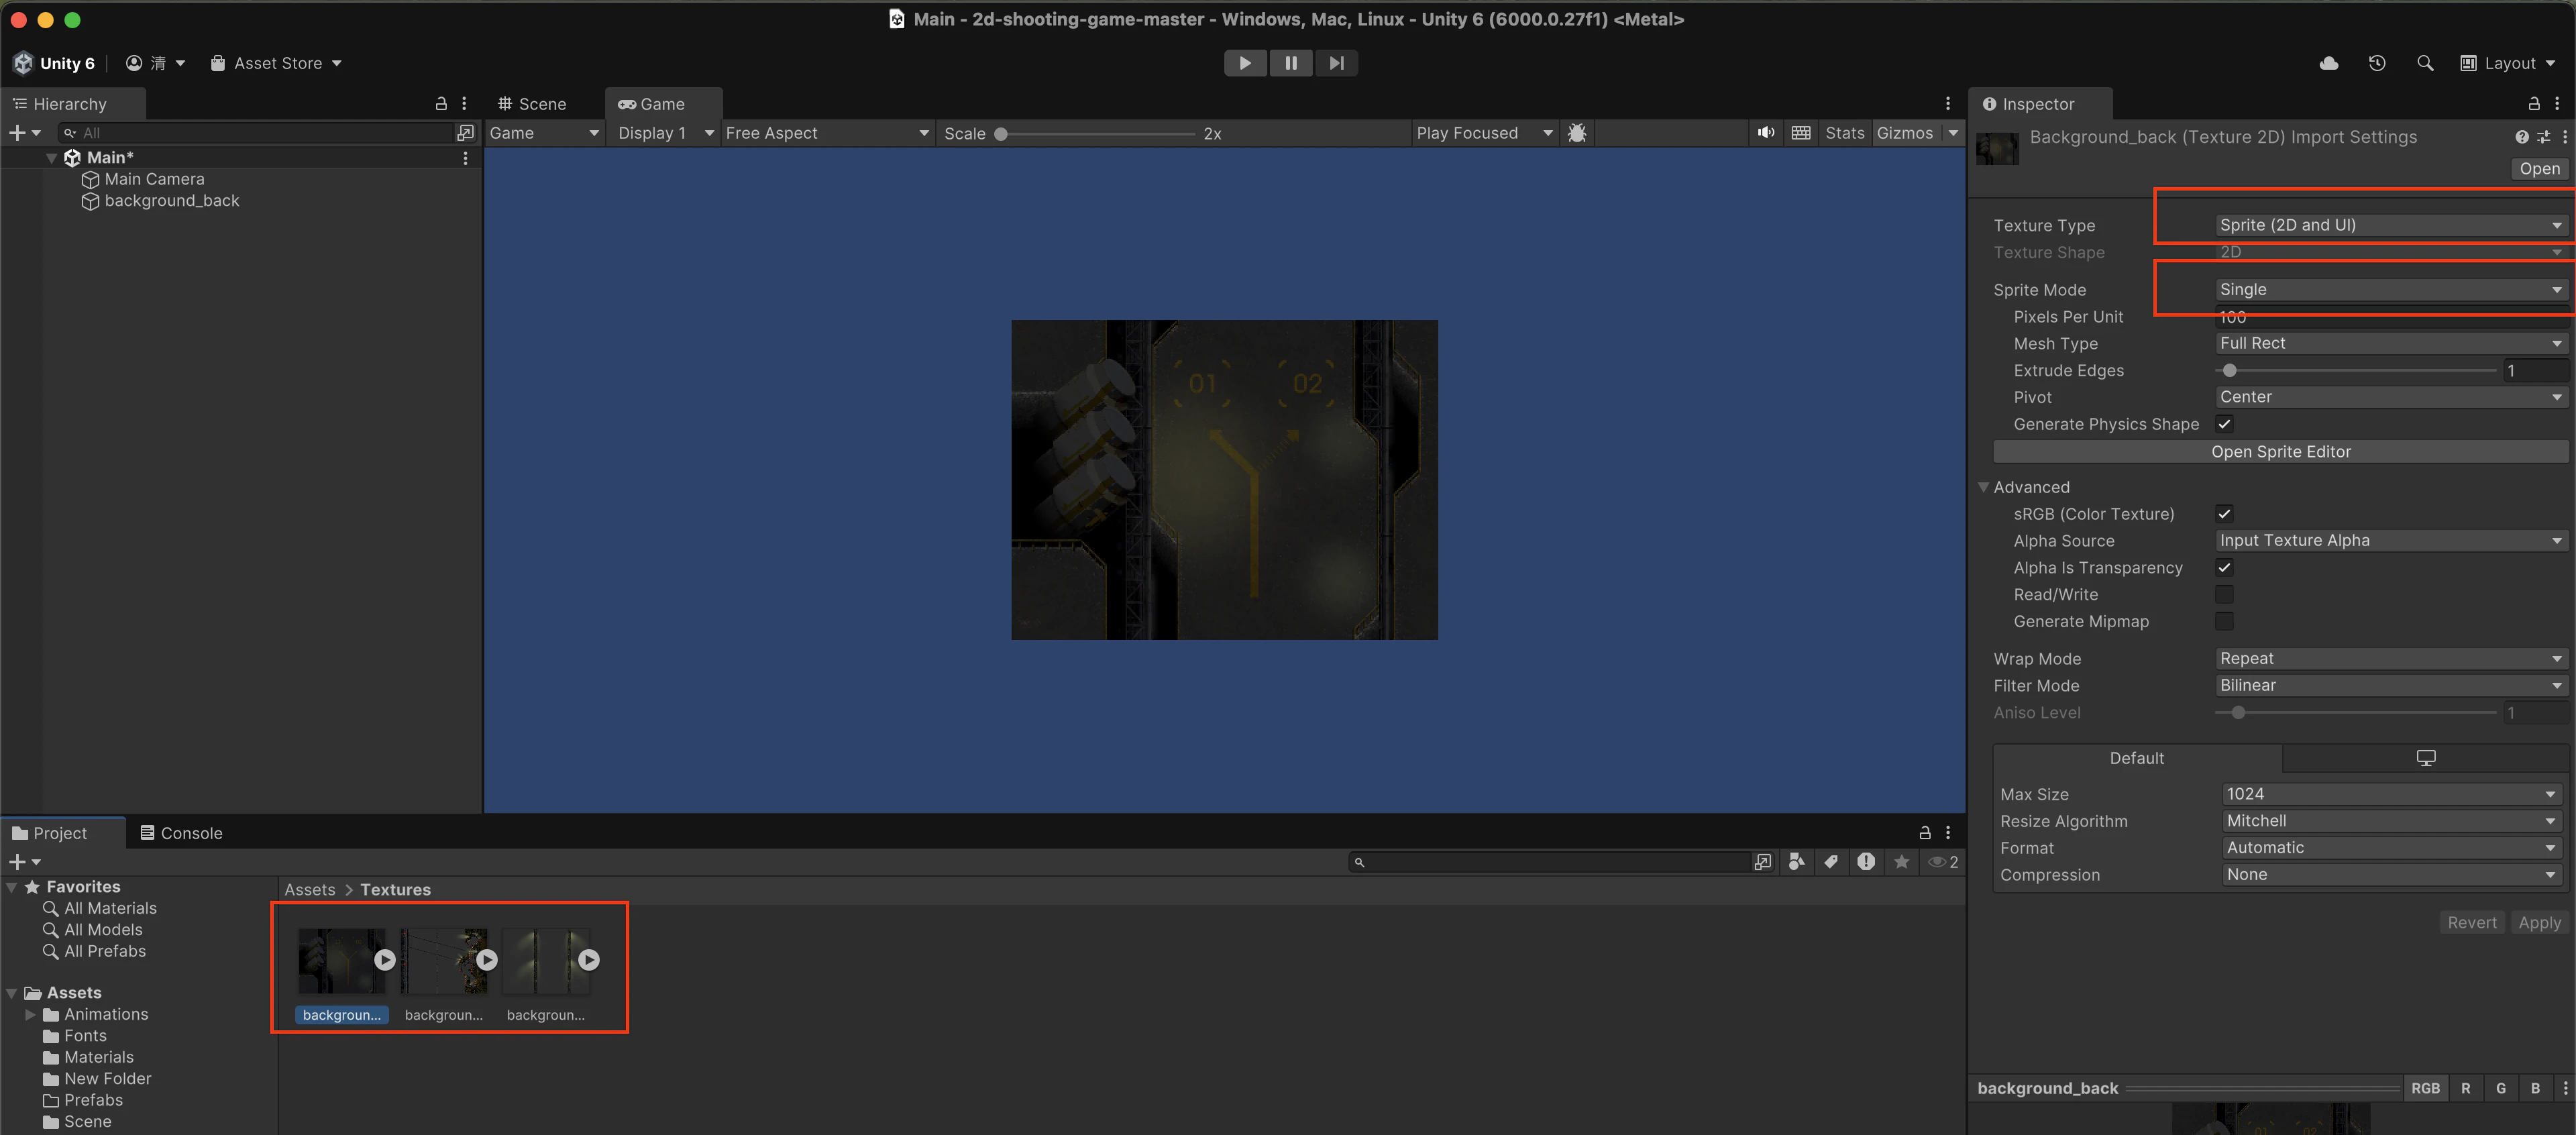Screen dimensions: 2576x1135
Task: Open the Pivot dropdown
Action: pyautogui.click(x=2392, y=397)
